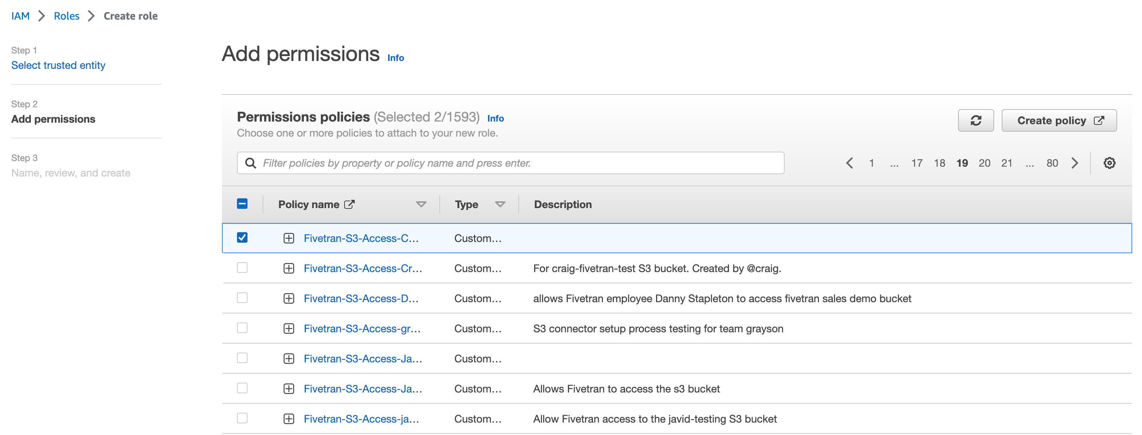
Task: Click 'S3 connector setup process testing' description
Action: [x=658, y=329]
